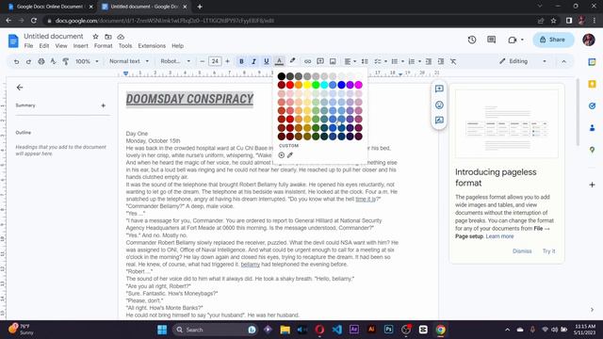Click the Windows Start button

coord(162,330)
